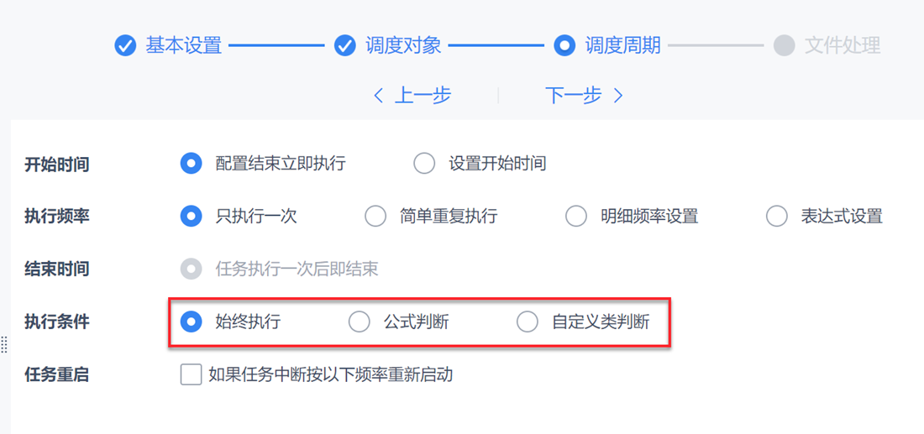Enable 如果任务中断按以下频率重新启动 checkbox
The width and height of the screenshot is (924, 434).
(x=191, y=374)
